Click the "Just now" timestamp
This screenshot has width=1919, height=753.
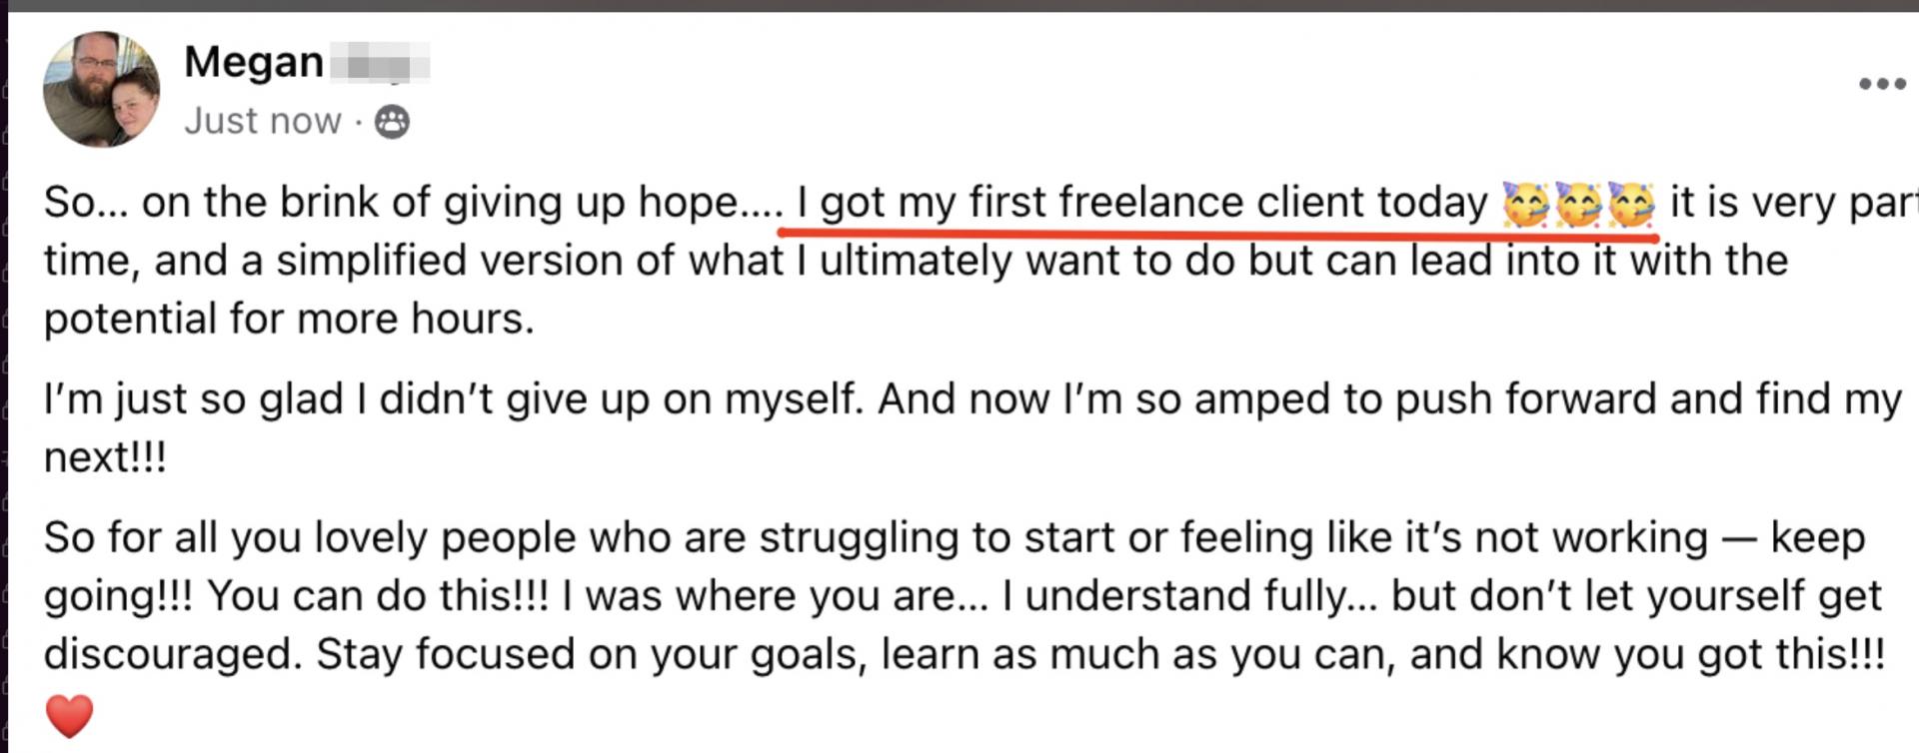[263, 121]
